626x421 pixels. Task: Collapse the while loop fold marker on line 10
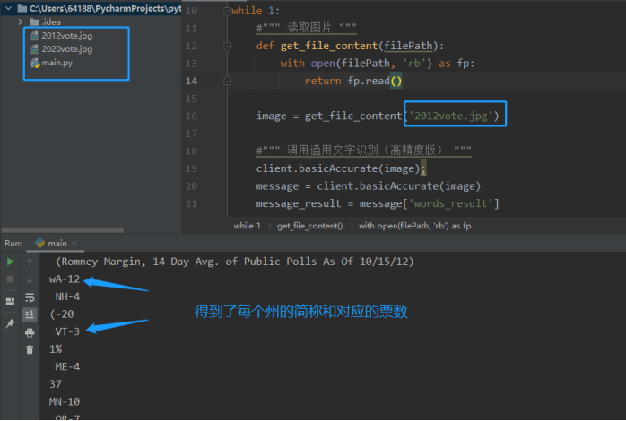[227, 11]
